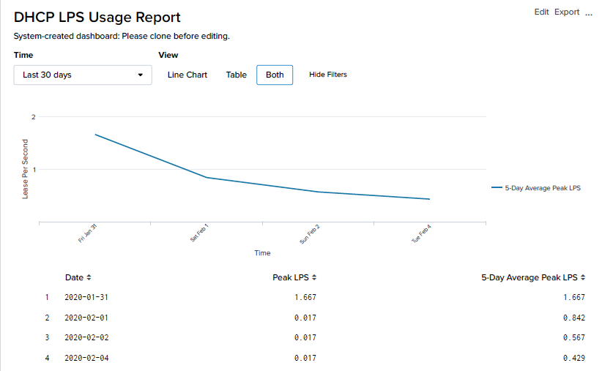Click the Tue Feb 4 line endpoint

tap(429, 199)
